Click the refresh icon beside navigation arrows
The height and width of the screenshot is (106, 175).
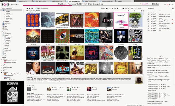point(32,8)
